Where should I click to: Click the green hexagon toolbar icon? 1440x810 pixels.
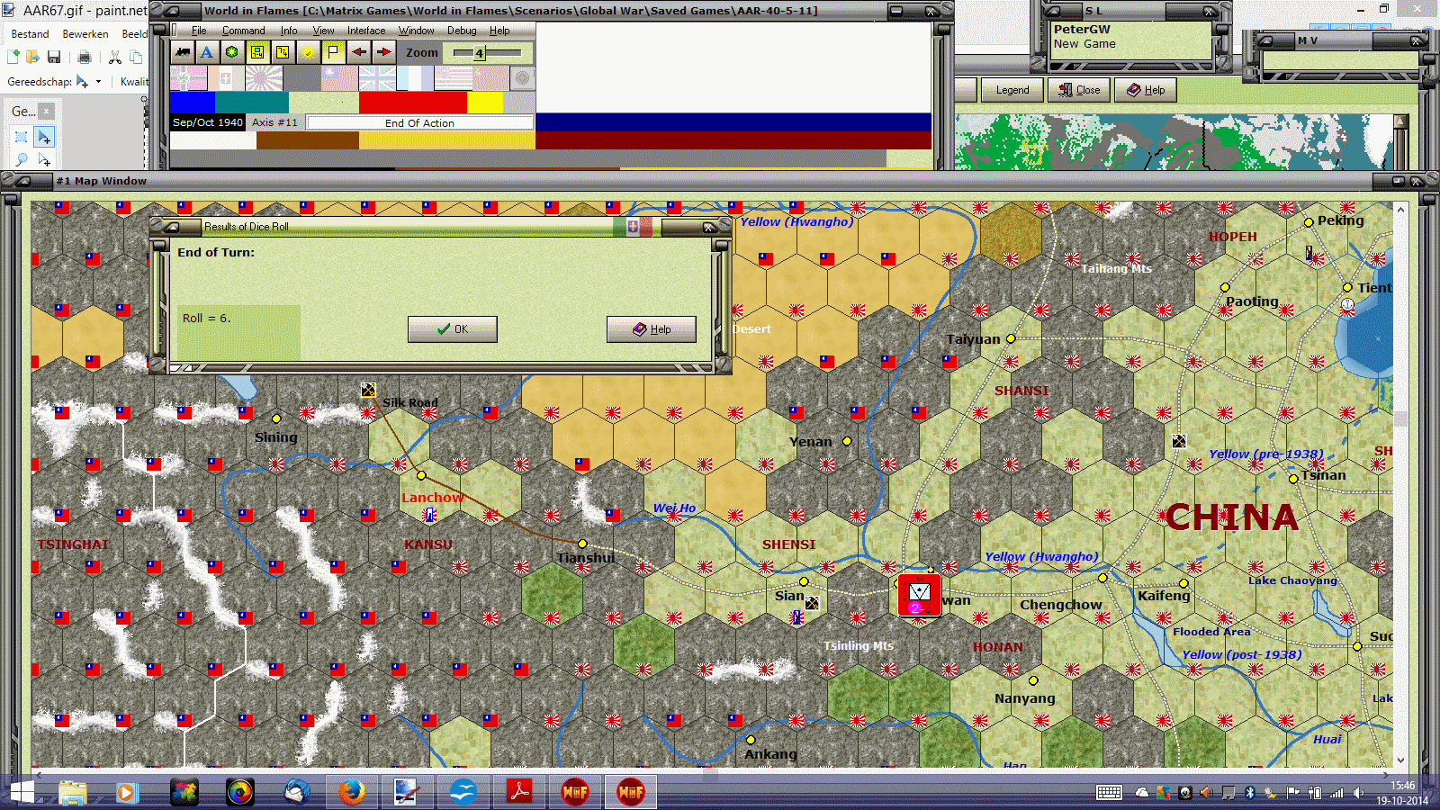pos(232,52)
